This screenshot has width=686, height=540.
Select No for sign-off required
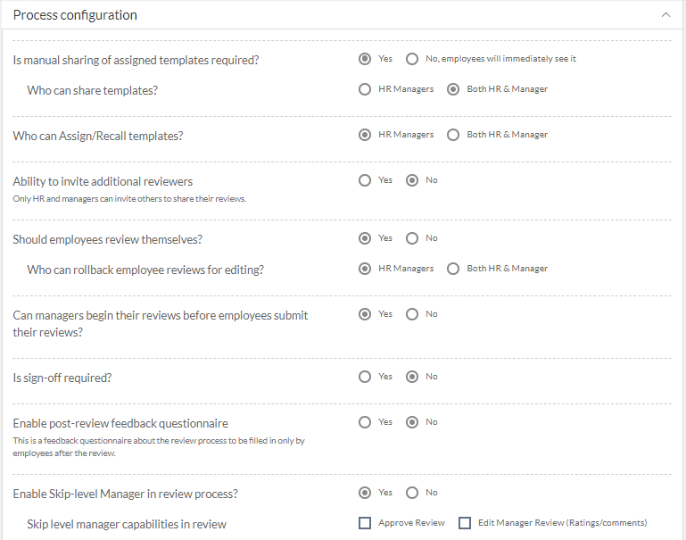coord(411,377)
